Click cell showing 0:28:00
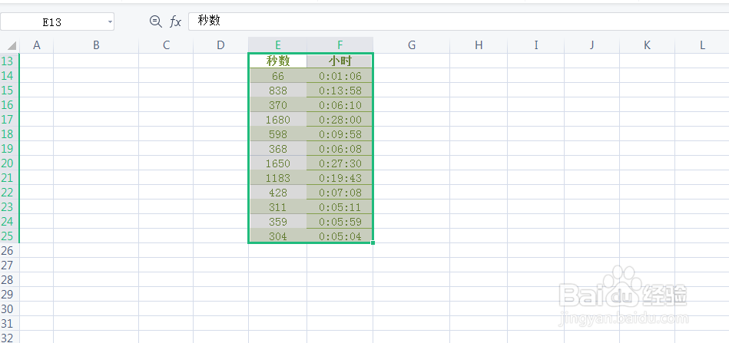This screenshot has height=343, width=729. (340, 119)
